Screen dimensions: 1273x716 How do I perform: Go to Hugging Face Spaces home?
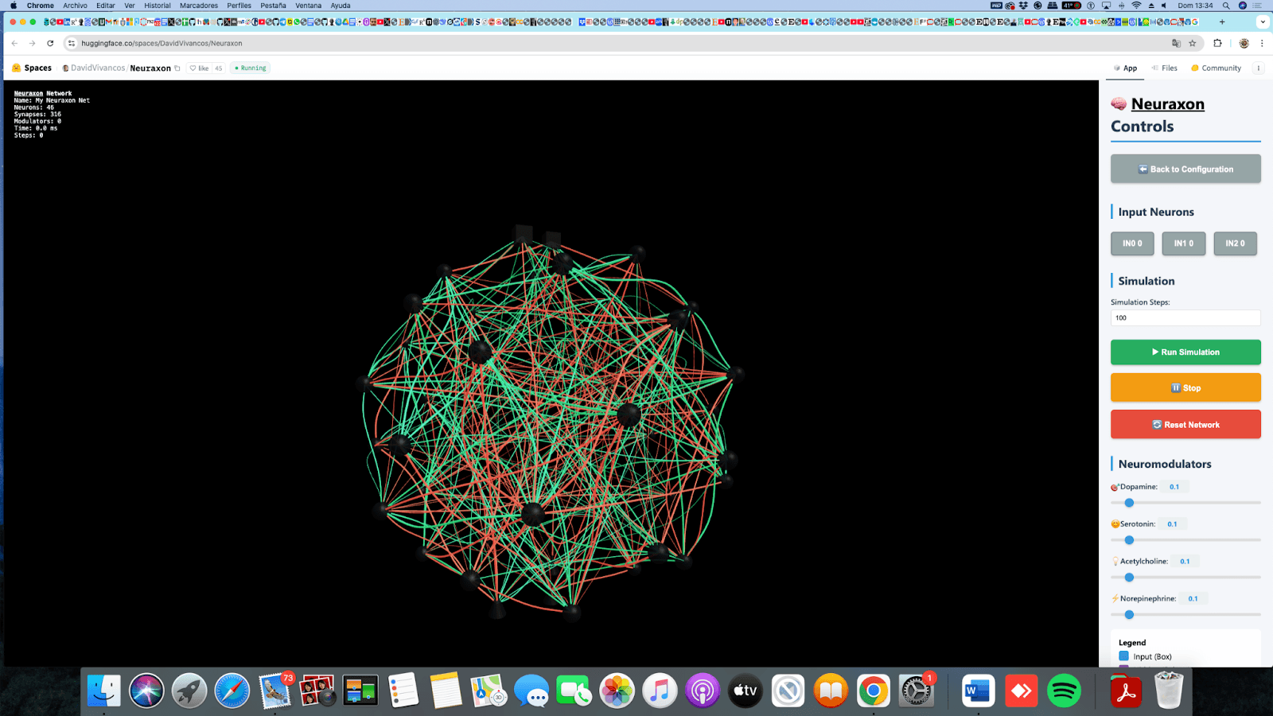click(32, 68)
